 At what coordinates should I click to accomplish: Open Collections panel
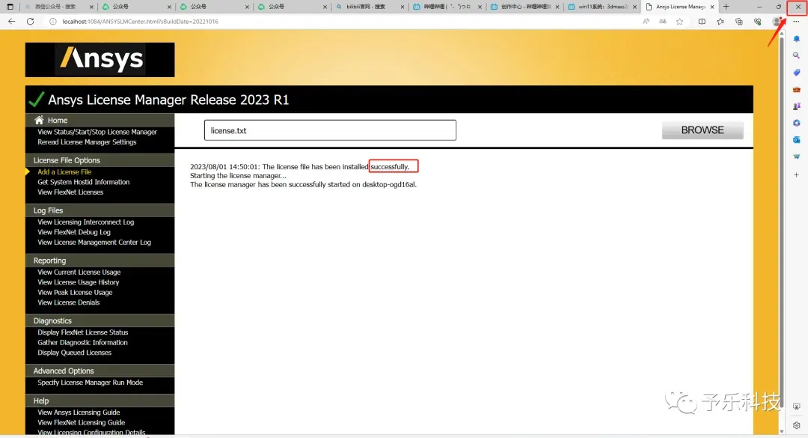[739, 22]
